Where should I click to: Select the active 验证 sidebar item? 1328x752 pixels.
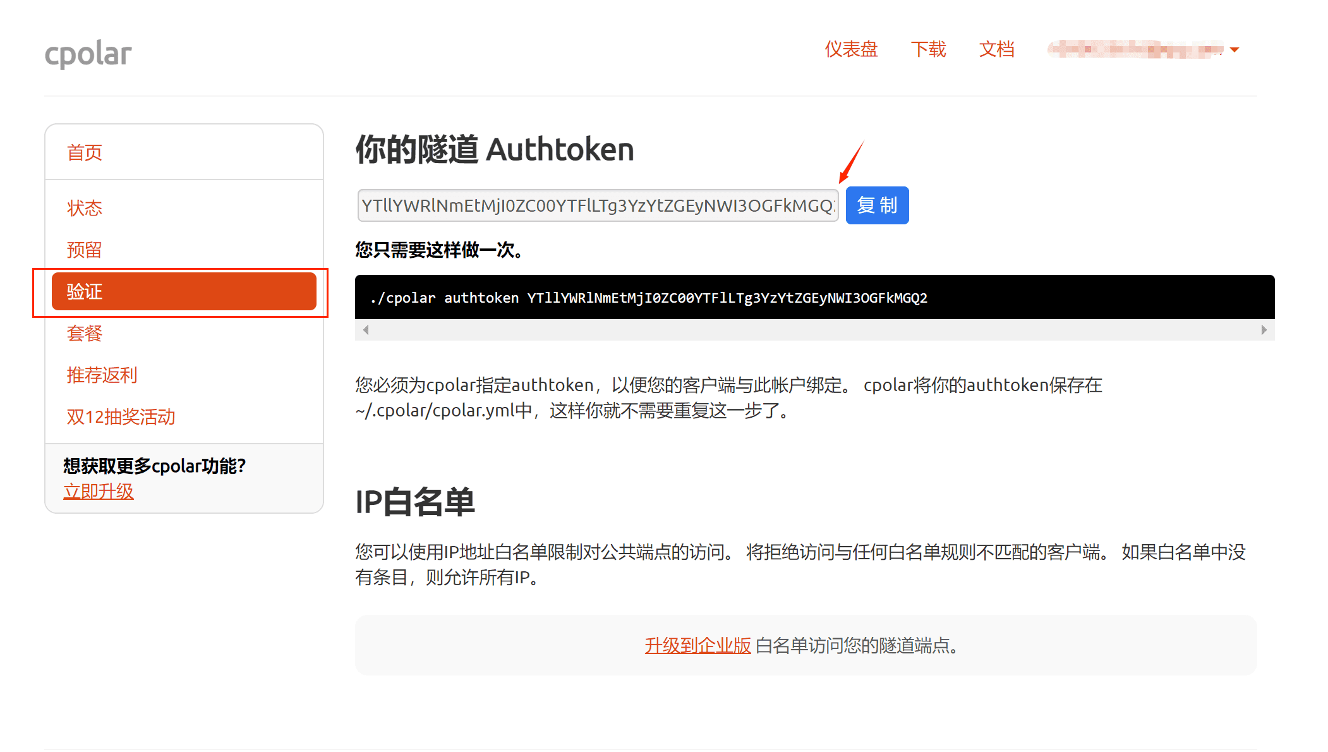[x=183, y=291]
